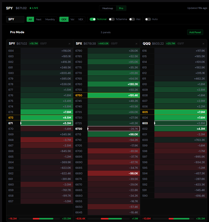The width and height of the screenshot is (209, 222).
Task: Click SPX strike 6650 bar -57.4K
Action: coord(114,207)
